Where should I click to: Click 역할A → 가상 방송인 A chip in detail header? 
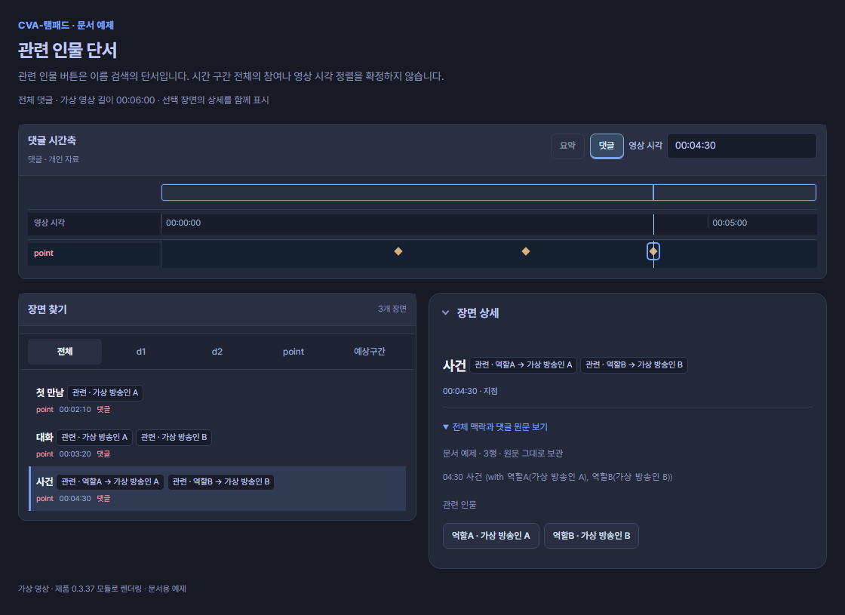(x=524, y=365)
